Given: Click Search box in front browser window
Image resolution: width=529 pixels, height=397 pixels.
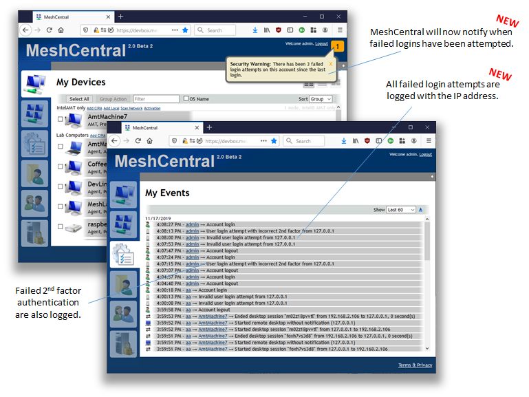Looking at the screenshot, I should [303, 141].
